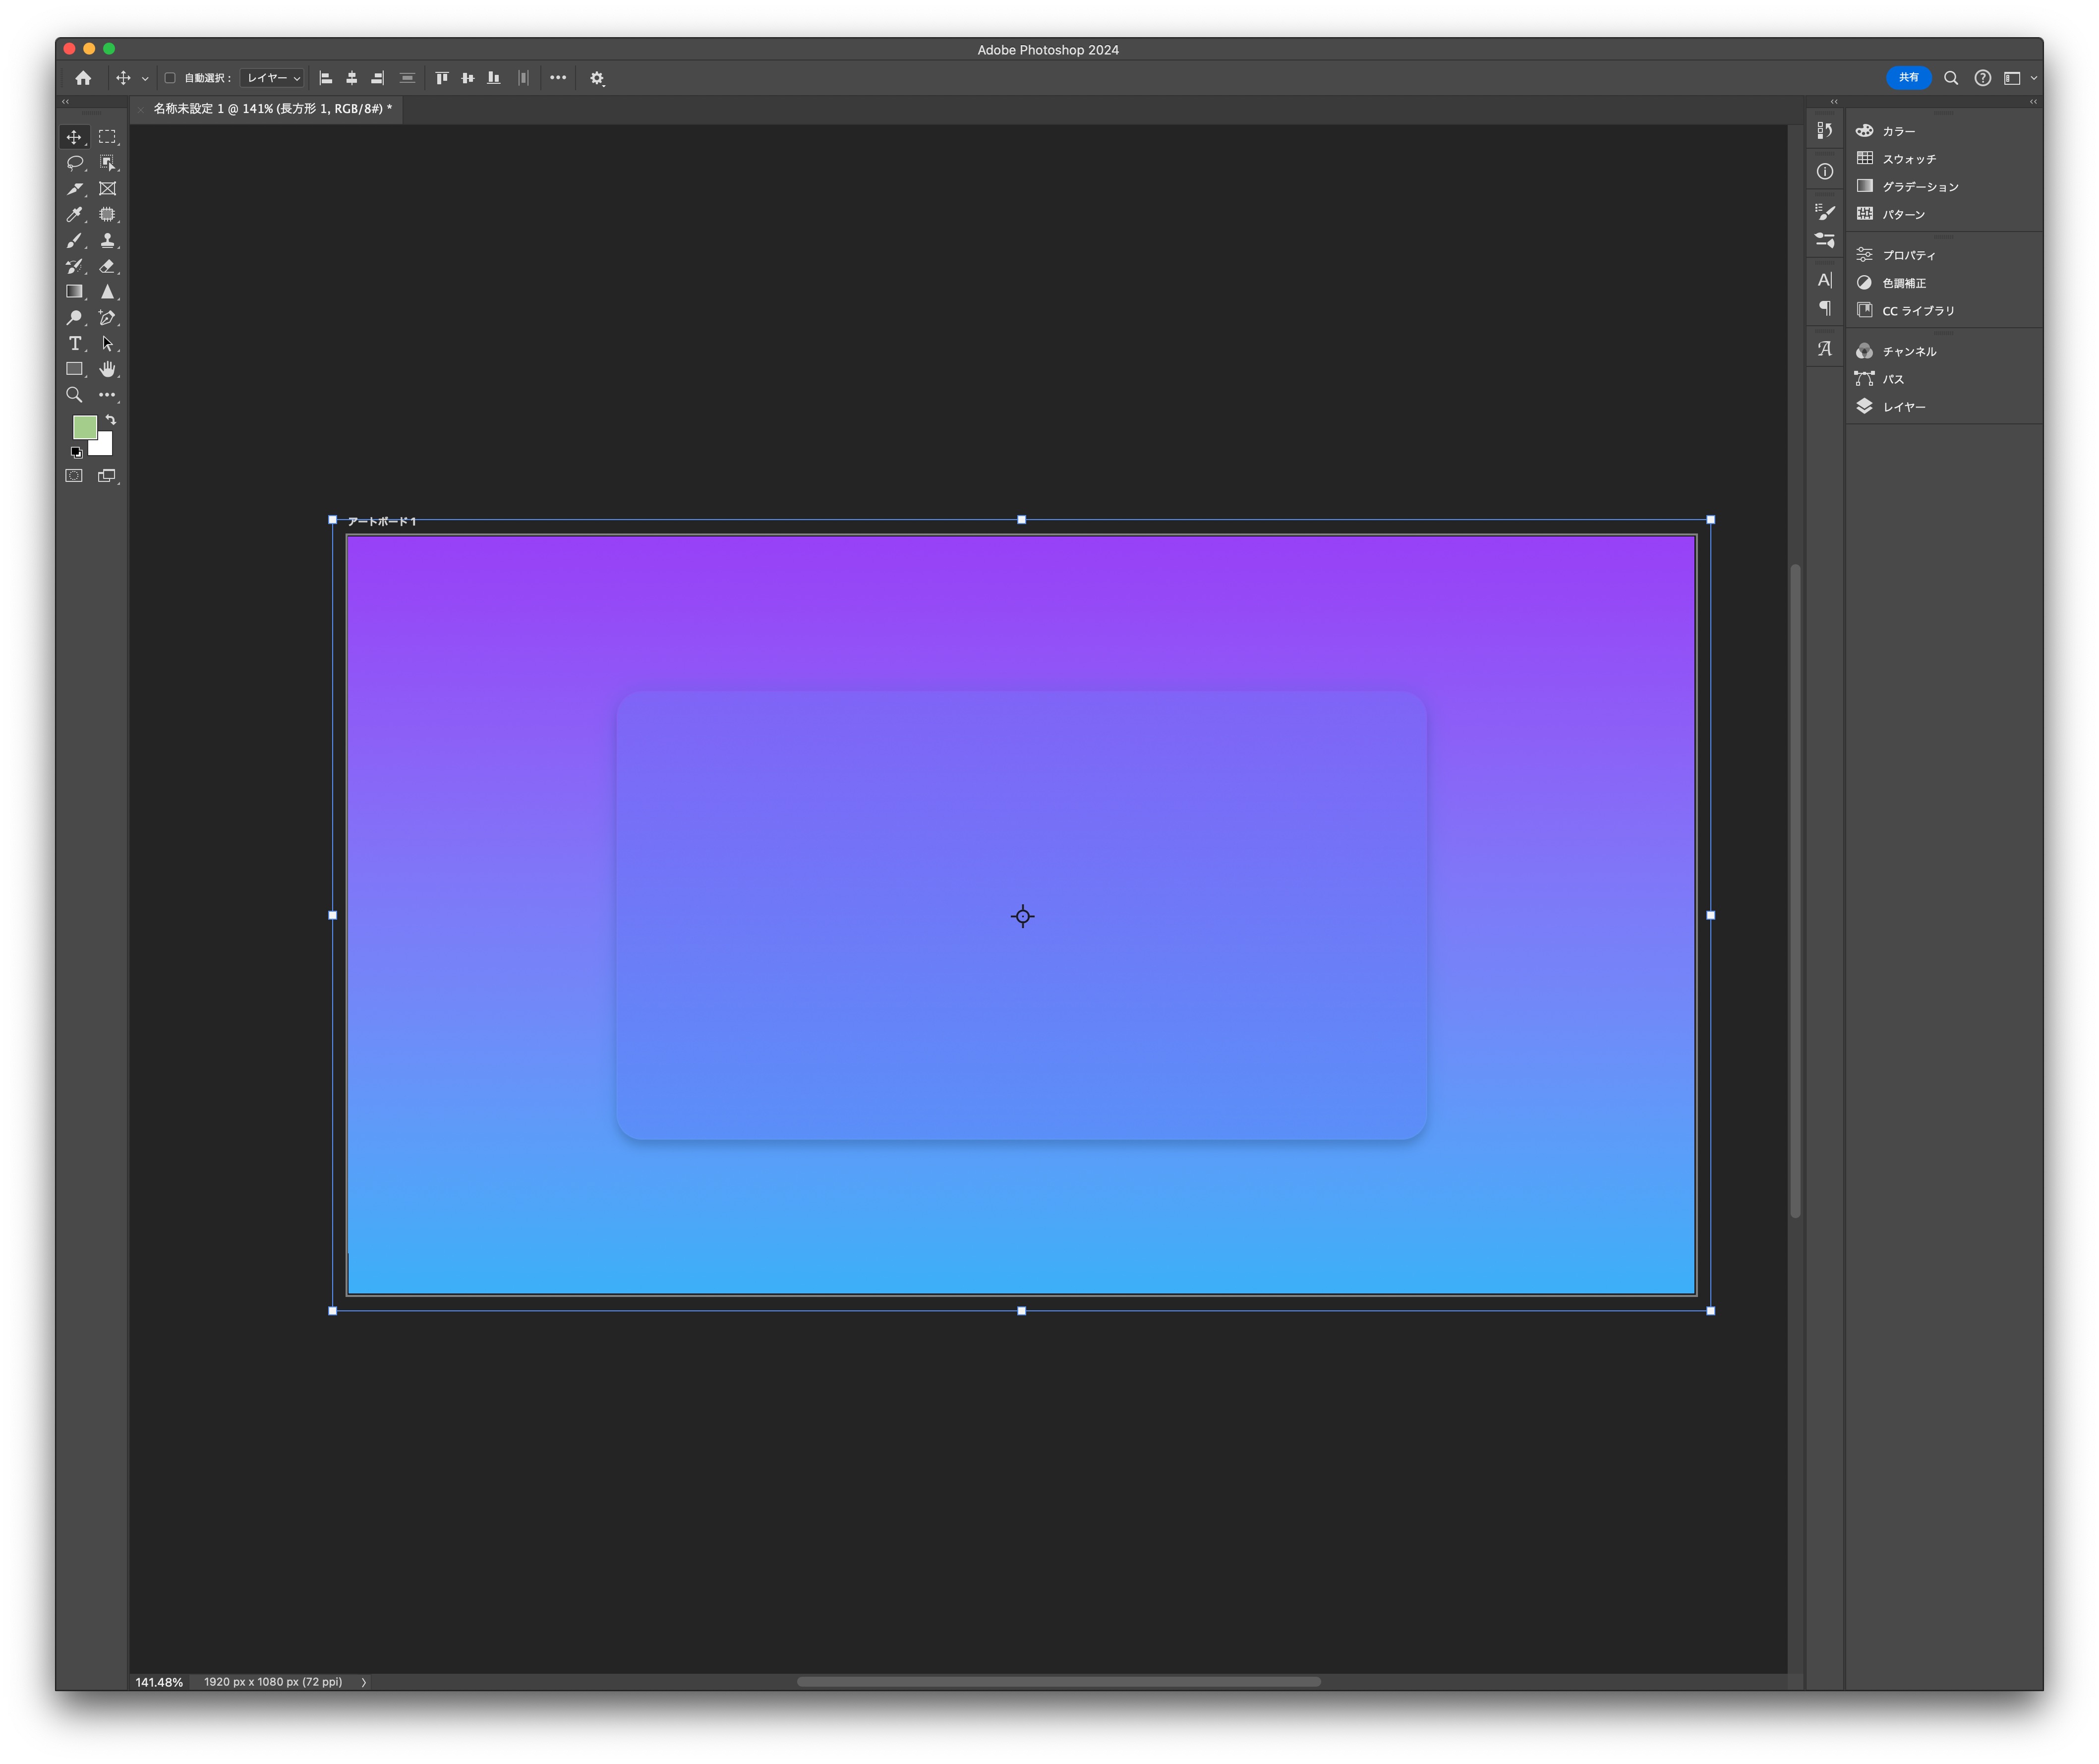Open Help question mark icon
2099x1764 pixels.
coord(1983,78)
